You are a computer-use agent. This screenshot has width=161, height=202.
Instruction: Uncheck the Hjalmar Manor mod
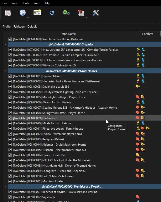point(10,76)
